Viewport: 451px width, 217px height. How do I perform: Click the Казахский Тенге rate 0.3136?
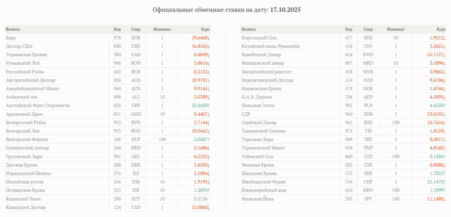click(x=201, y=199)
